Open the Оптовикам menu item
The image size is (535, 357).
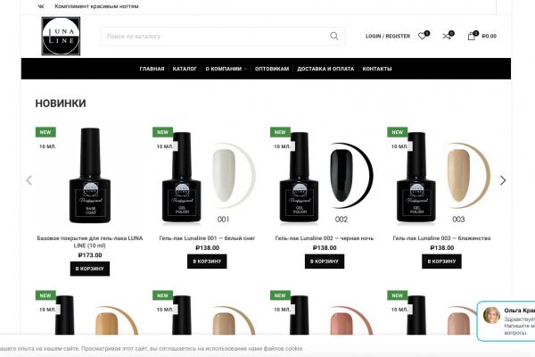(272, 69)
